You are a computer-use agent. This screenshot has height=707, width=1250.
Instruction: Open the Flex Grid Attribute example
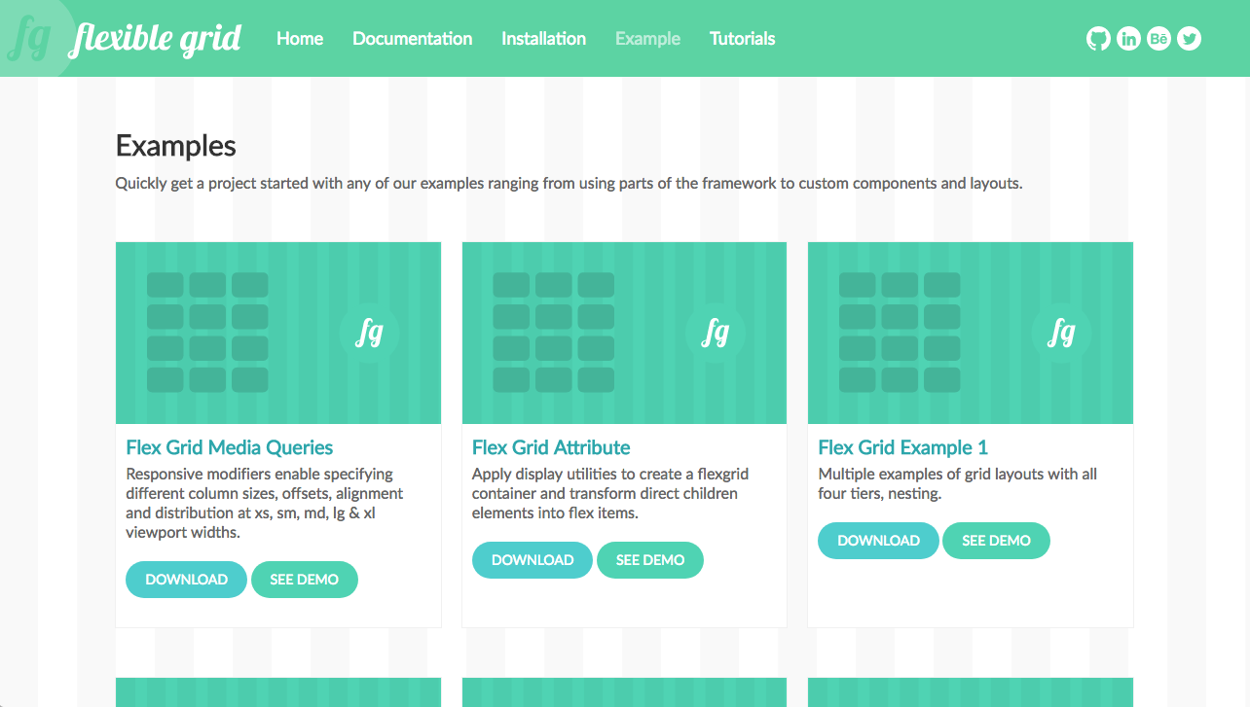550,447
